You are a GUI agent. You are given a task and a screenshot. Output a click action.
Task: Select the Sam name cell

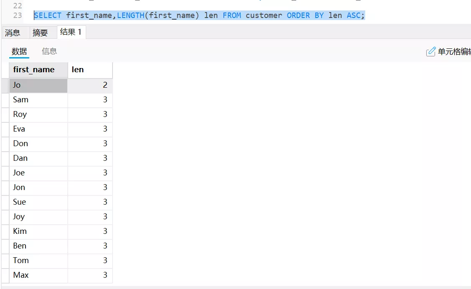click(x=38, y=100)
